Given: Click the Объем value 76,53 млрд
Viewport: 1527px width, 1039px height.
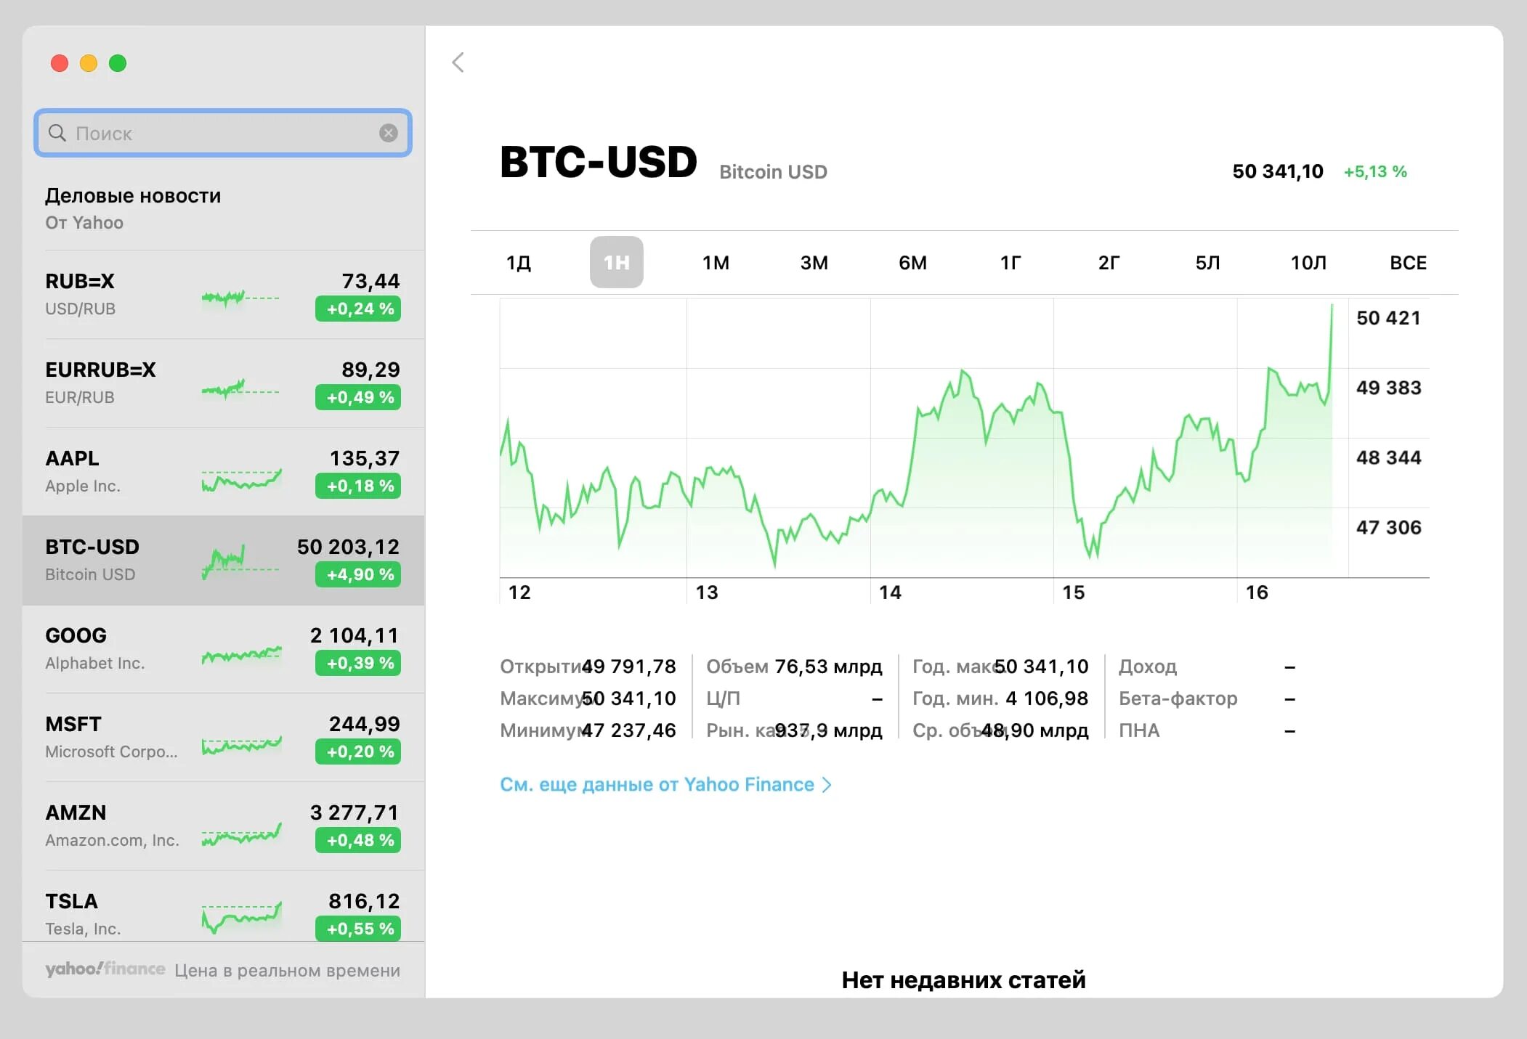Looking at the screenshot, I should point(828,667).
